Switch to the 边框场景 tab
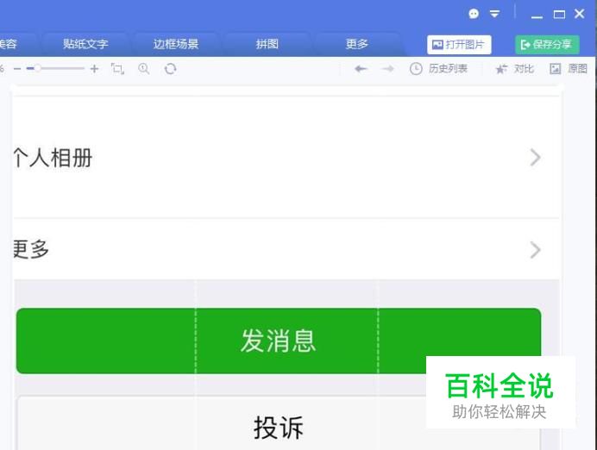Viewport: 597px width, 450px height. (x=175, y=44)
